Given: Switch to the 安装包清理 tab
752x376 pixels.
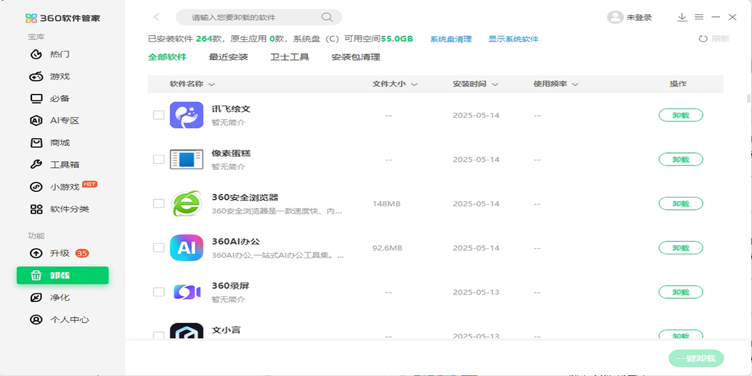Looking at the screenshot, I should (355, 57).
